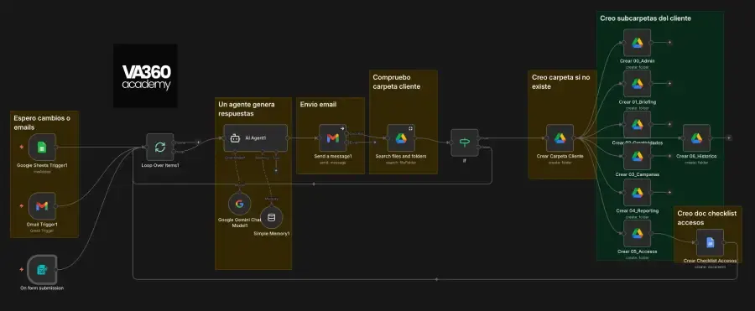Select the Google Gemini Chat Model1 node
The image size is (755, 311).
[x=239, y=204]
